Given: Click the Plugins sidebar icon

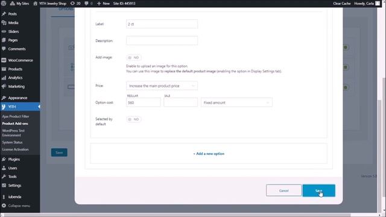Looking at the screenshot, I should [x=4, y=159].
